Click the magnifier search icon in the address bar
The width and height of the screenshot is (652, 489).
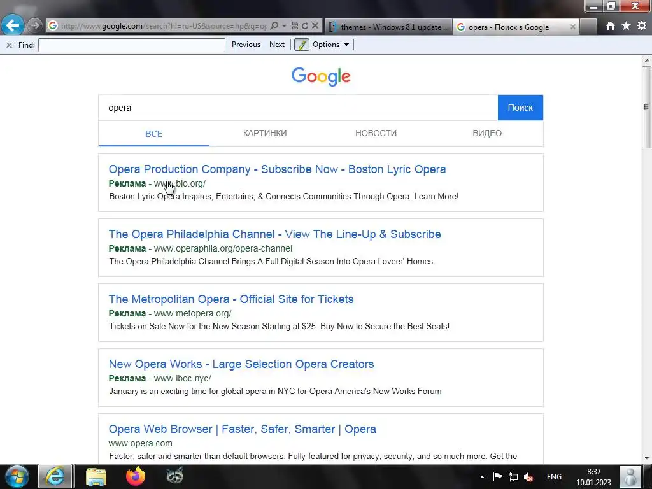coord(274,25)
